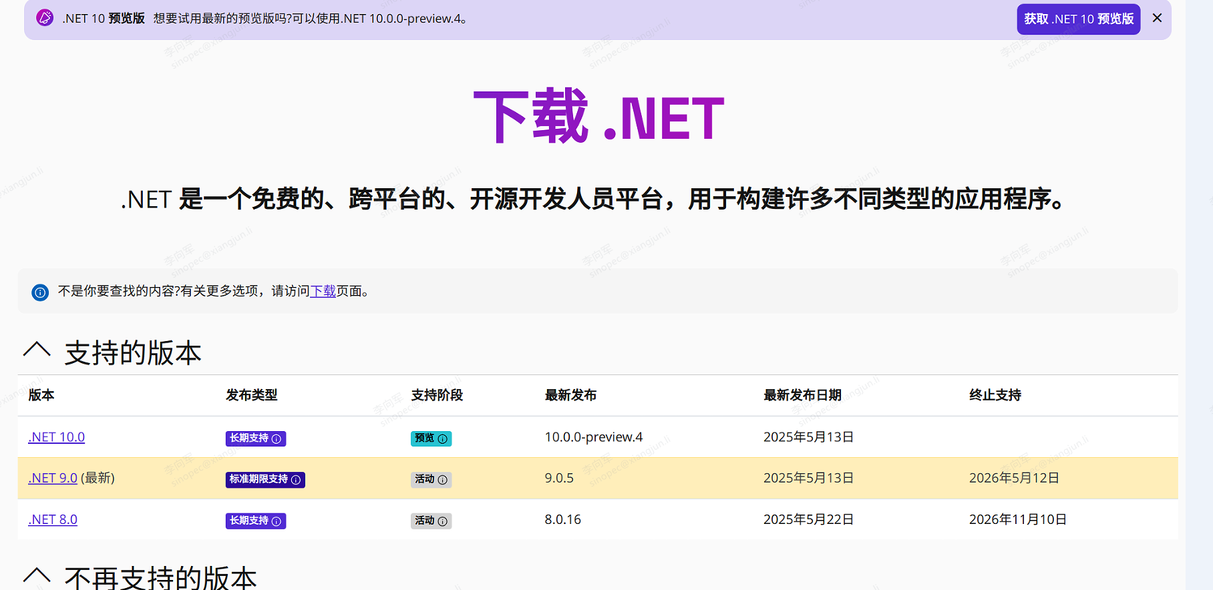Click the 最新发布日期 column header
The width and height of the screenshot is (1213, 590).
pos(802,395)
